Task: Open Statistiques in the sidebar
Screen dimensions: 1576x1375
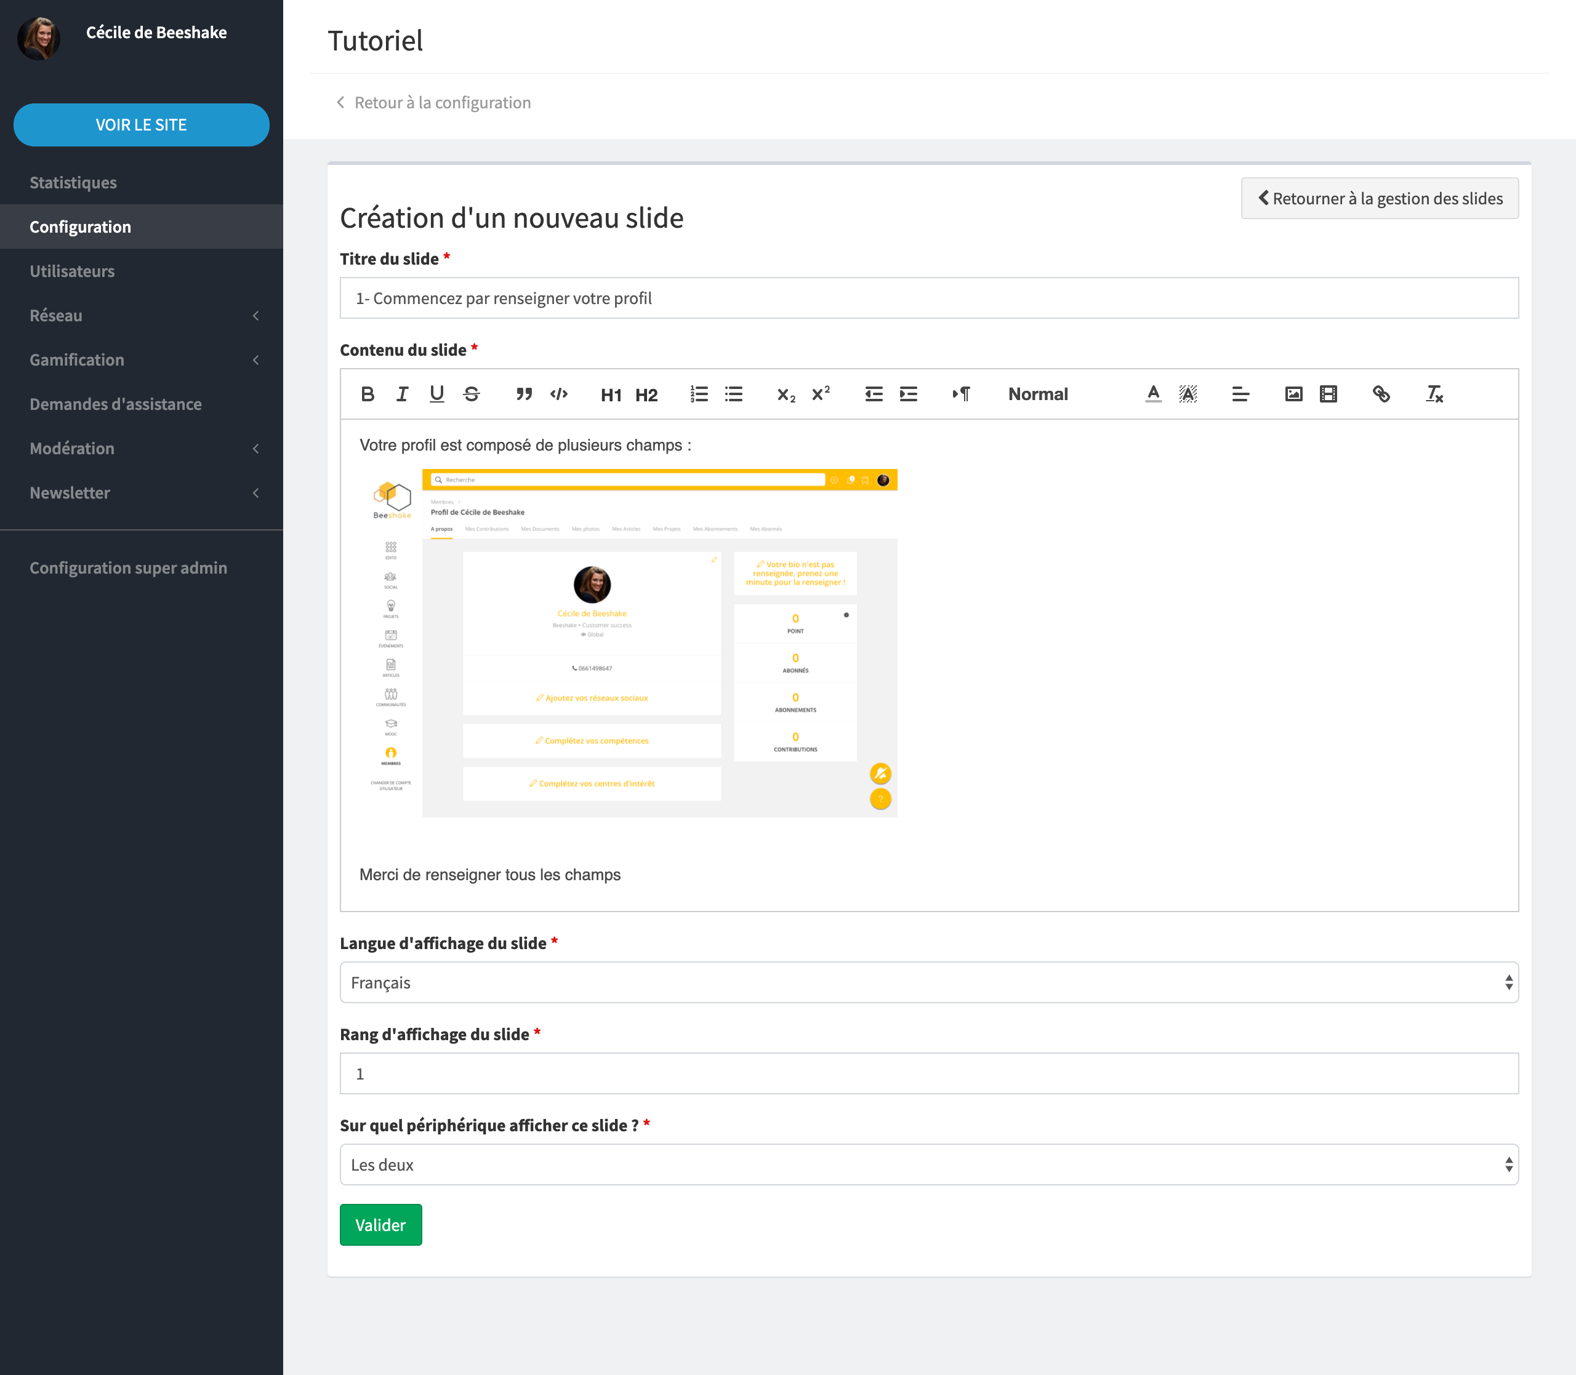Action: pos(74,183)
